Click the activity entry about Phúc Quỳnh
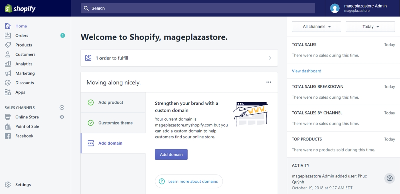The height and width of the screenshot is (194, 400). click(329, 179)
